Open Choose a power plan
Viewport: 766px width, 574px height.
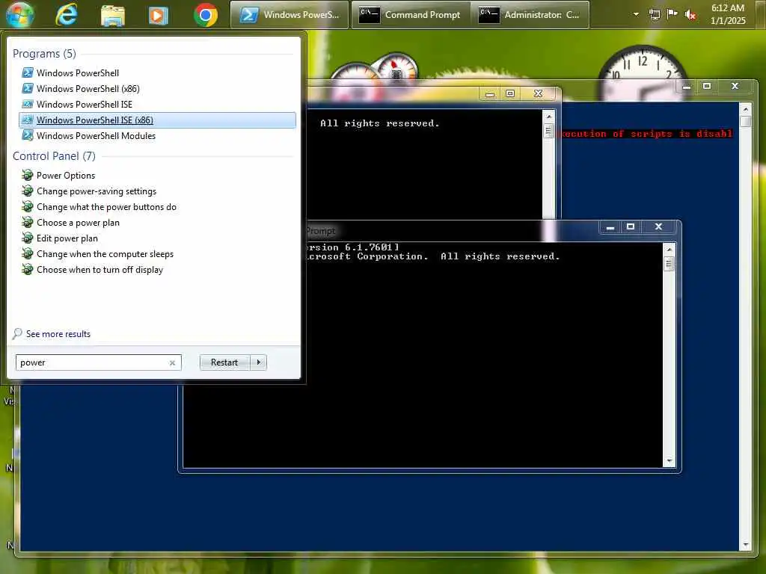click(x=157, y=222)
